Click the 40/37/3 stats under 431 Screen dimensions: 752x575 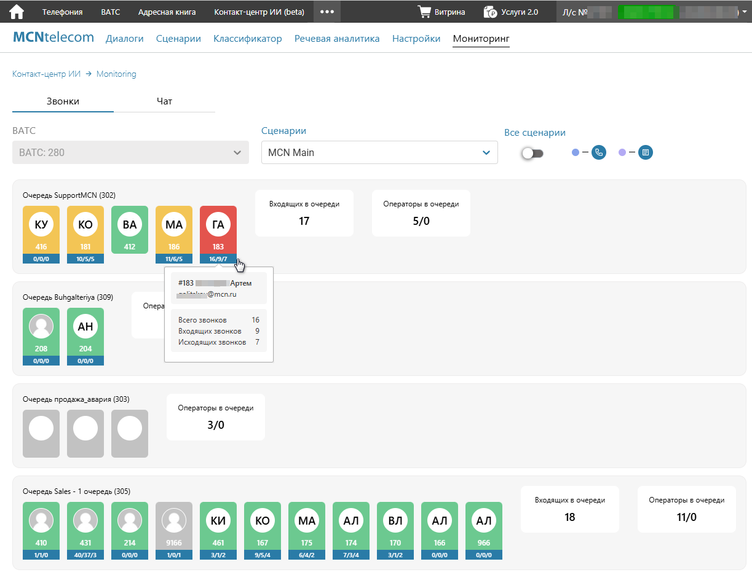click(x=85, y=555)
